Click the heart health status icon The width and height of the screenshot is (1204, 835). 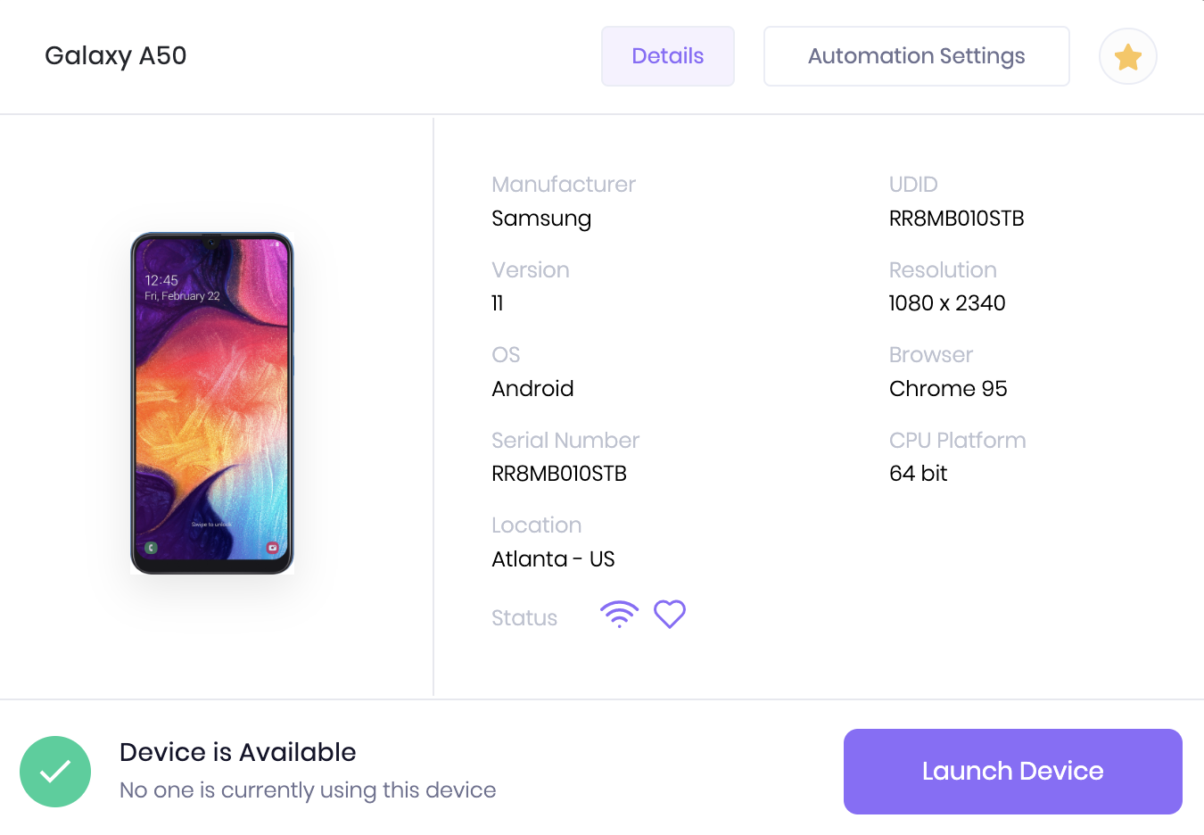pyautogui.click(x=670, y=614)
